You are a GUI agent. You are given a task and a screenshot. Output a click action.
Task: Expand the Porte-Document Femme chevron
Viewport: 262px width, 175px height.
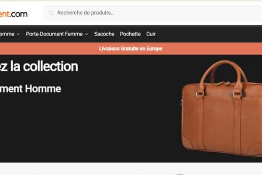pos(86,34)
